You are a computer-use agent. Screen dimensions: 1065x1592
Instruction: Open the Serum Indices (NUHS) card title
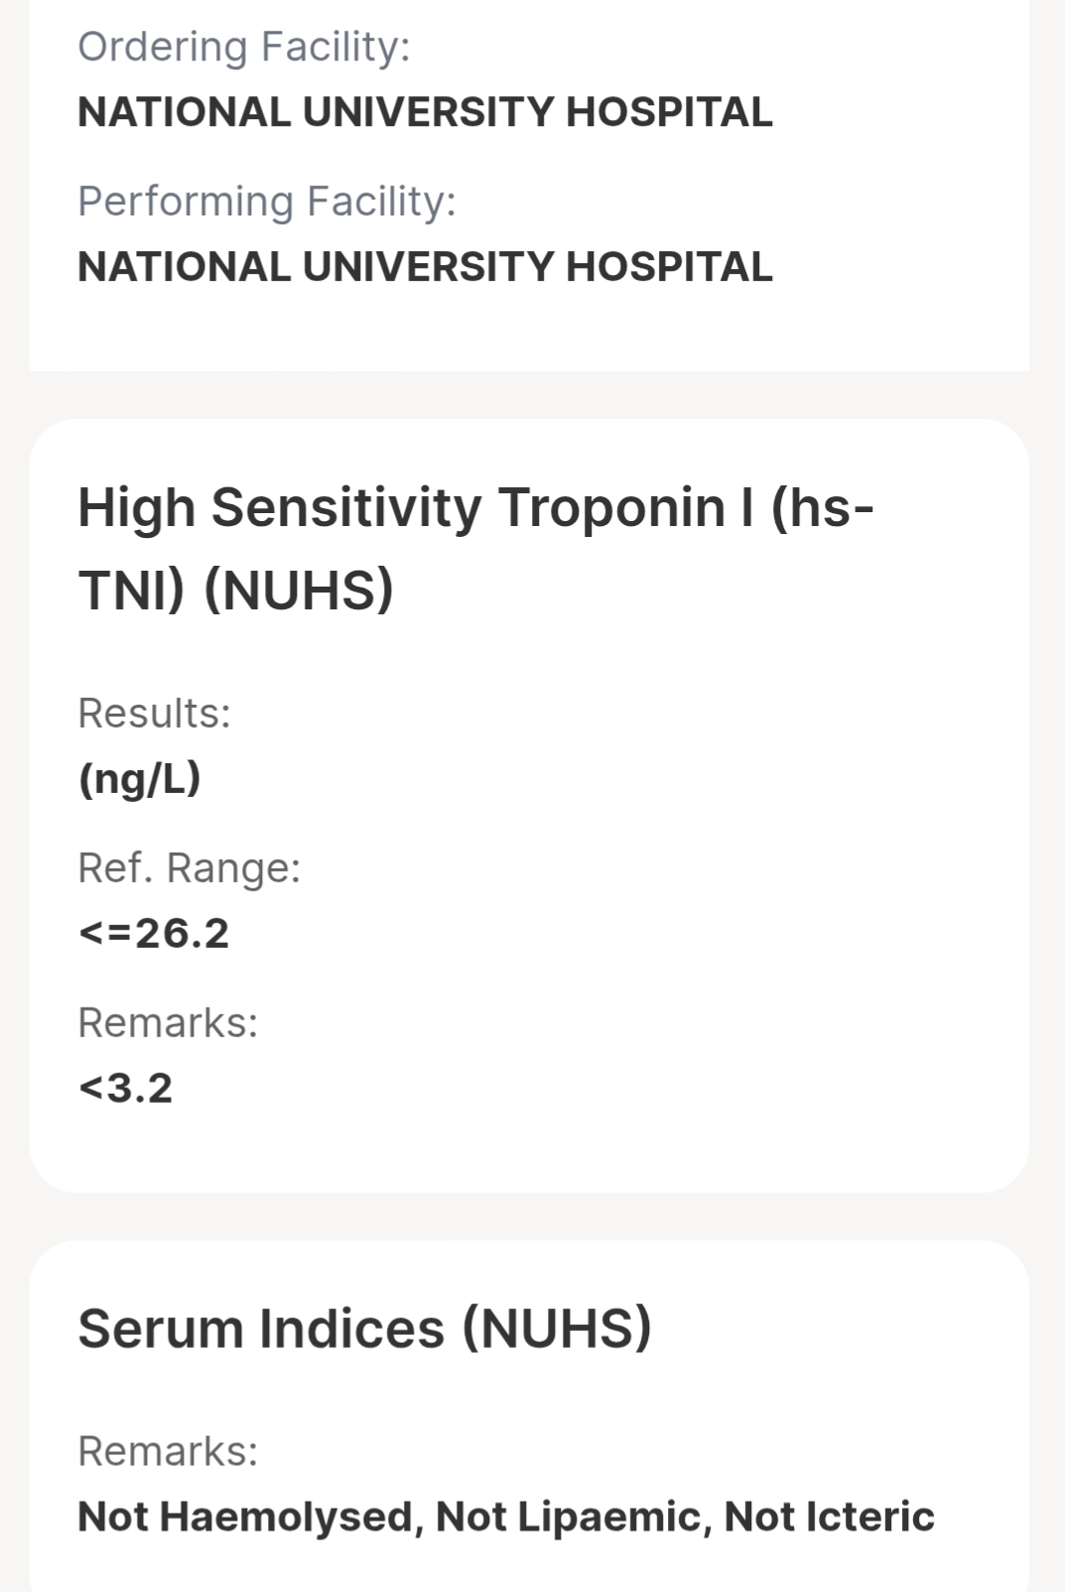tap(365, 1329)
